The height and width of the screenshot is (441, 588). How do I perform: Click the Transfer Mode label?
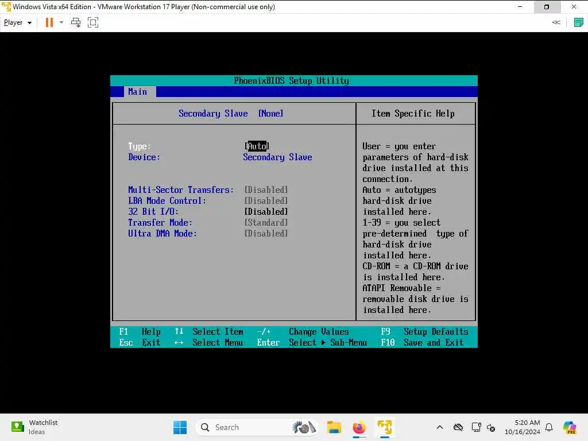coord(160,222)
